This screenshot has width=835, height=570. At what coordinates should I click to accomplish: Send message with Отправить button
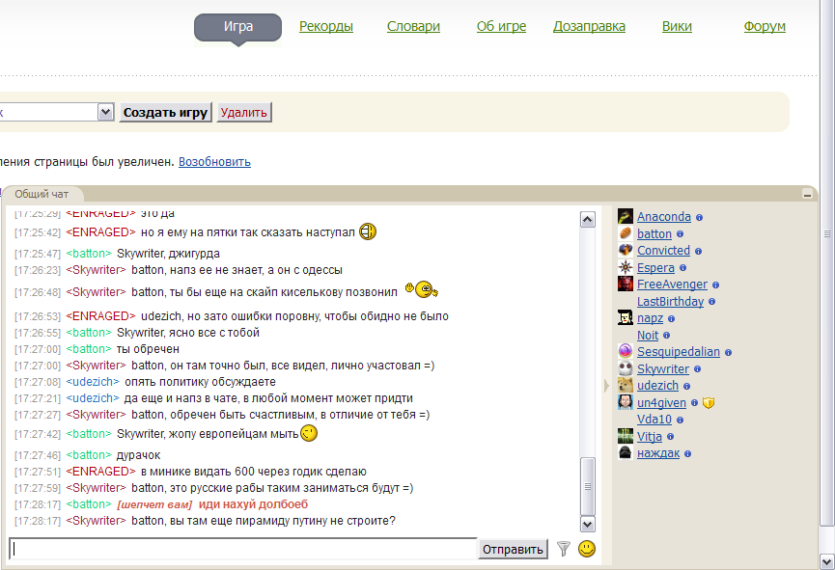513,549
